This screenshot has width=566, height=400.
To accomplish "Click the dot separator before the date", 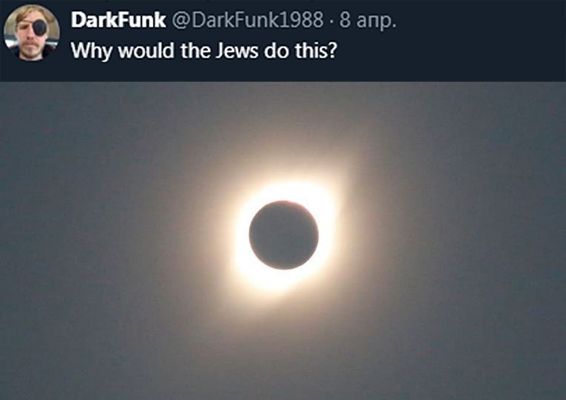I will pyautogui.click(x=332, y=21).
